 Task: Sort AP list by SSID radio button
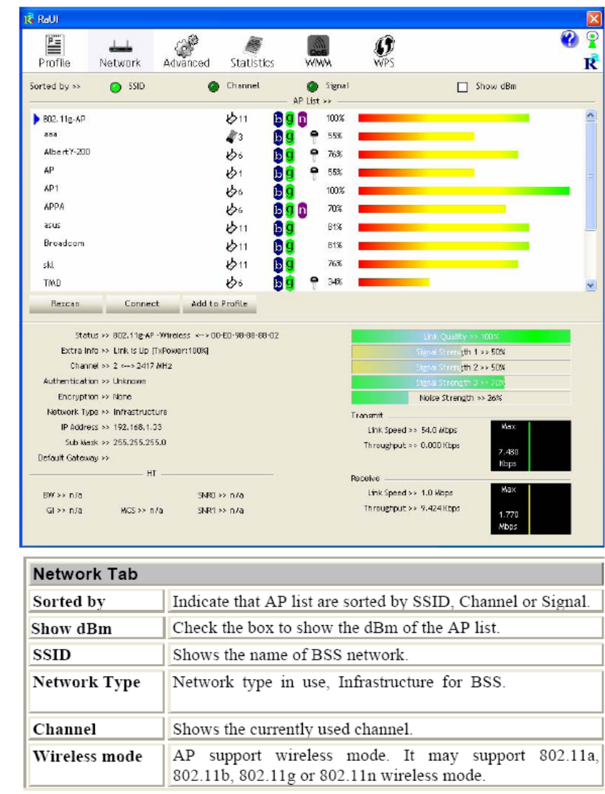point(116,87)
